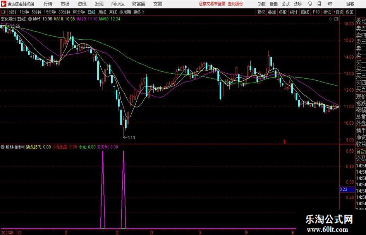Click the 16.00 price axis label
Screen dimensions: 366x235
coord(349,24)
